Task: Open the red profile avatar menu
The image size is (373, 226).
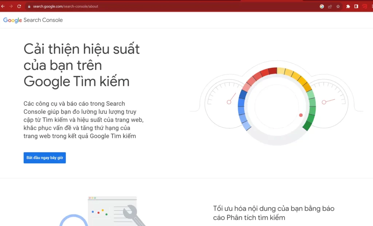Action: (365, 6)
